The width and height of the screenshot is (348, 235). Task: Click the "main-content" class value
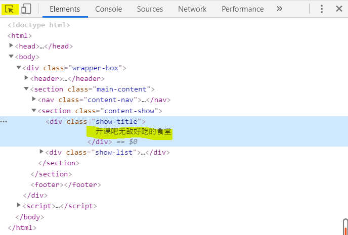pyautogui.click(x=121, y=89)
